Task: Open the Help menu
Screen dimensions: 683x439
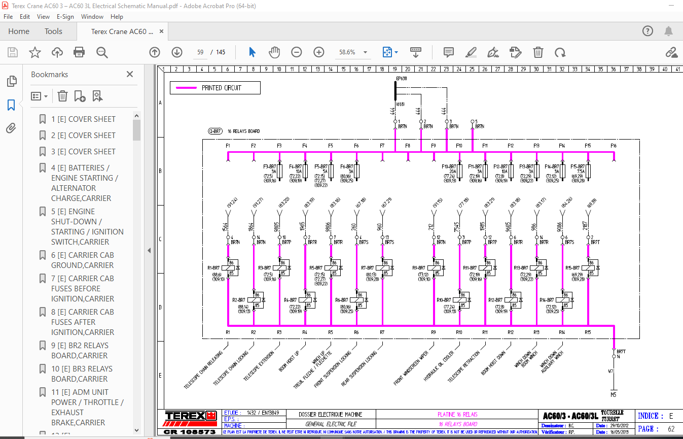Action: (x=117, y=16)
